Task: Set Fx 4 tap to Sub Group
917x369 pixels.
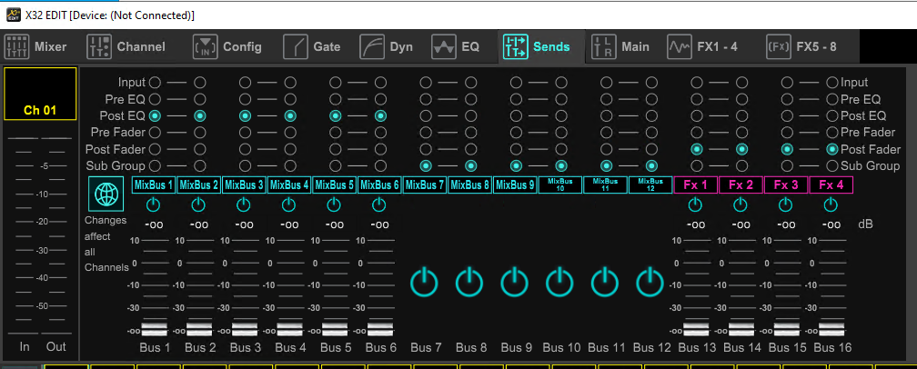Action: [831, 165]
